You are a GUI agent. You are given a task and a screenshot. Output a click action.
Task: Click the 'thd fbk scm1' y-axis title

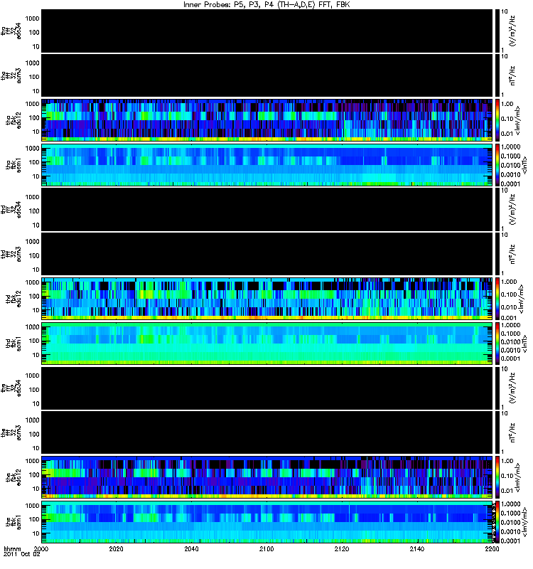[14, 344]
